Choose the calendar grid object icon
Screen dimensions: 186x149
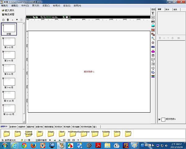point(153,55)
